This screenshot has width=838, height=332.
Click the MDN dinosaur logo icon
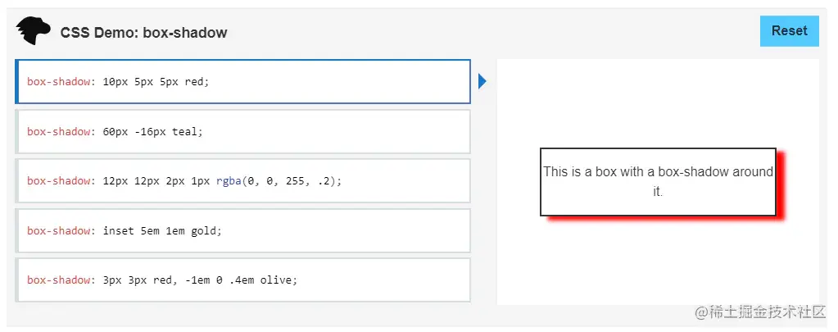[33, 32]
